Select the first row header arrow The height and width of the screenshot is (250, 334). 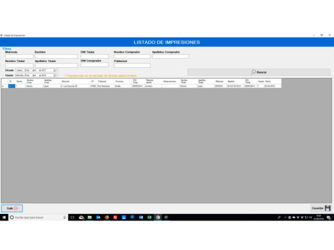(5, 86)
